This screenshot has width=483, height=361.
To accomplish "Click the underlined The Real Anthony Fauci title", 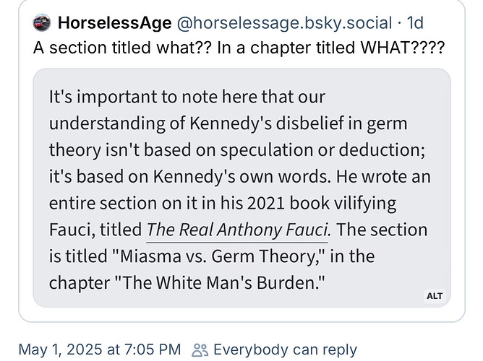I will pos(239,230).
